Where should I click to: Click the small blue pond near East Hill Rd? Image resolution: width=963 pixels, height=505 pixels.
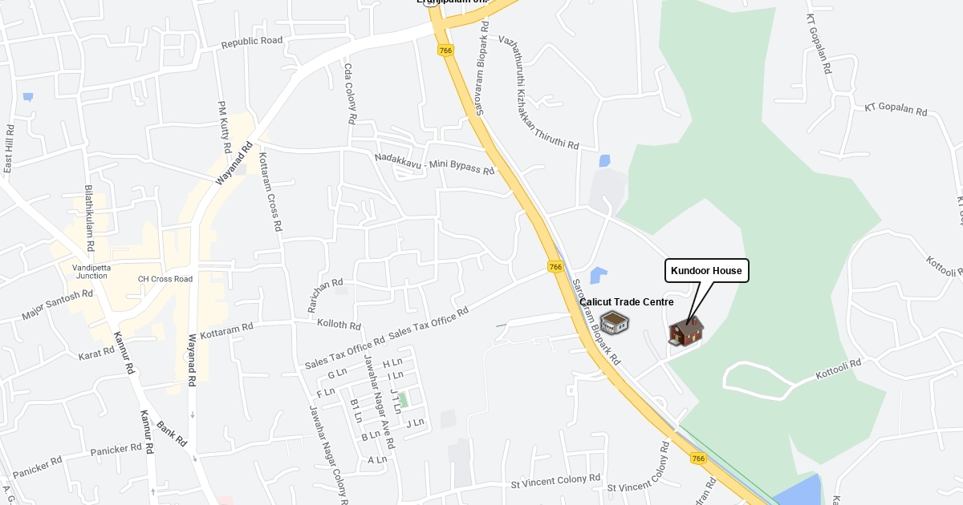pyautogui.click(x=28, y=97)
